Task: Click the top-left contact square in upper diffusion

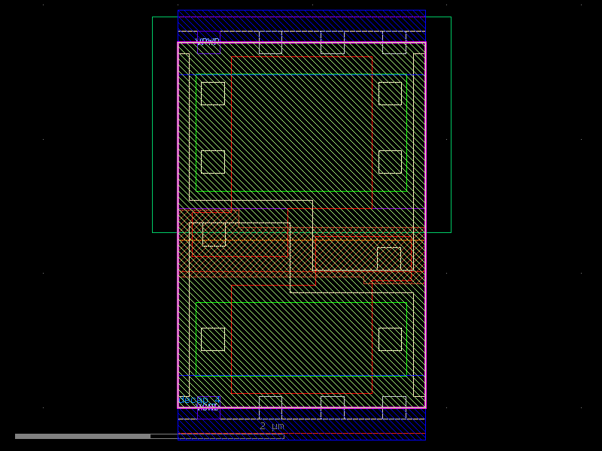Action: coord(213,92)
